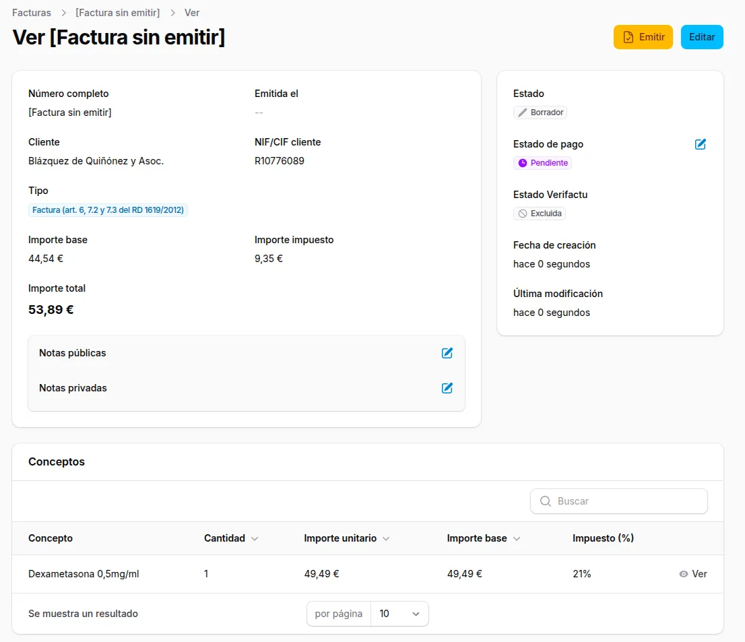Click the base amount 44,54 €
745x642 pixels.
46,259
